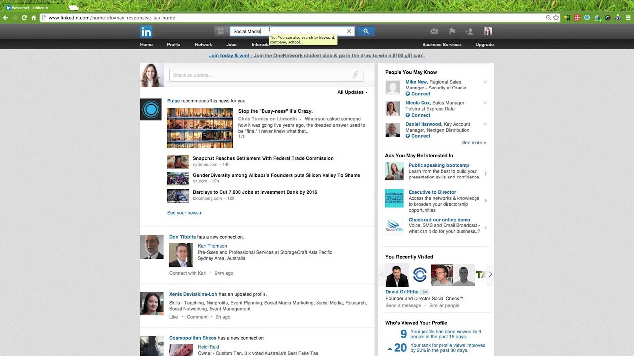Click the blue search magnifier button
Image resolution: width=634 pixels, height=356 pixels.
[x=366, y=31]
